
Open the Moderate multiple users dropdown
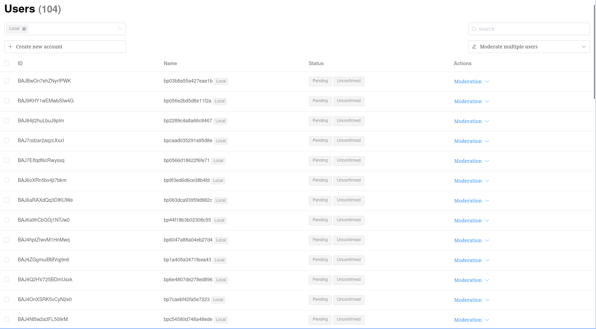coord(529,47)
